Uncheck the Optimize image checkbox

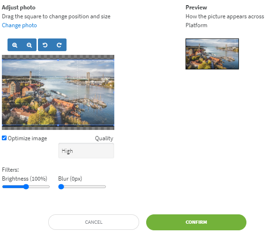coord(4,138)
